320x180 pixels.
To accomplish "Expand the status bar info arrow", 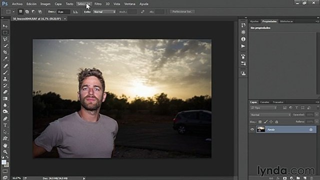I will point(84,178).
